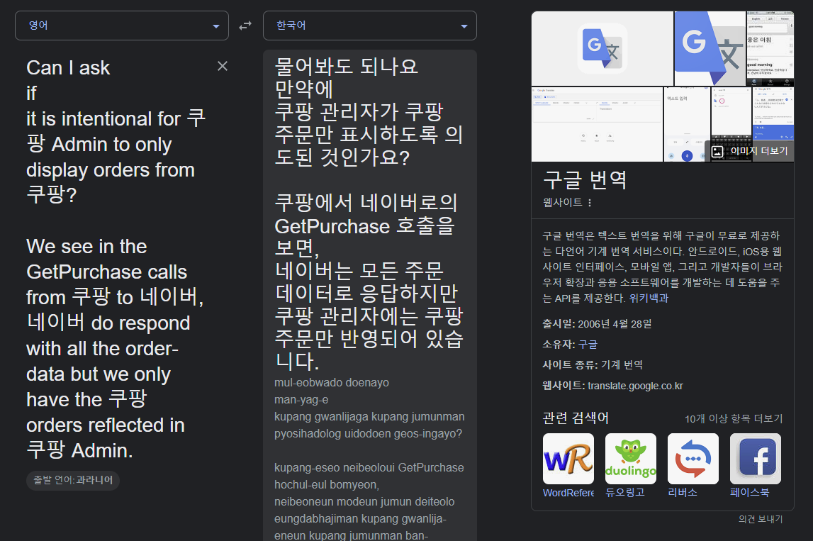The width and height of the screenshot is (813, 541).
Task: Open the 리버소 related search icon
Action: pos(693,459)
